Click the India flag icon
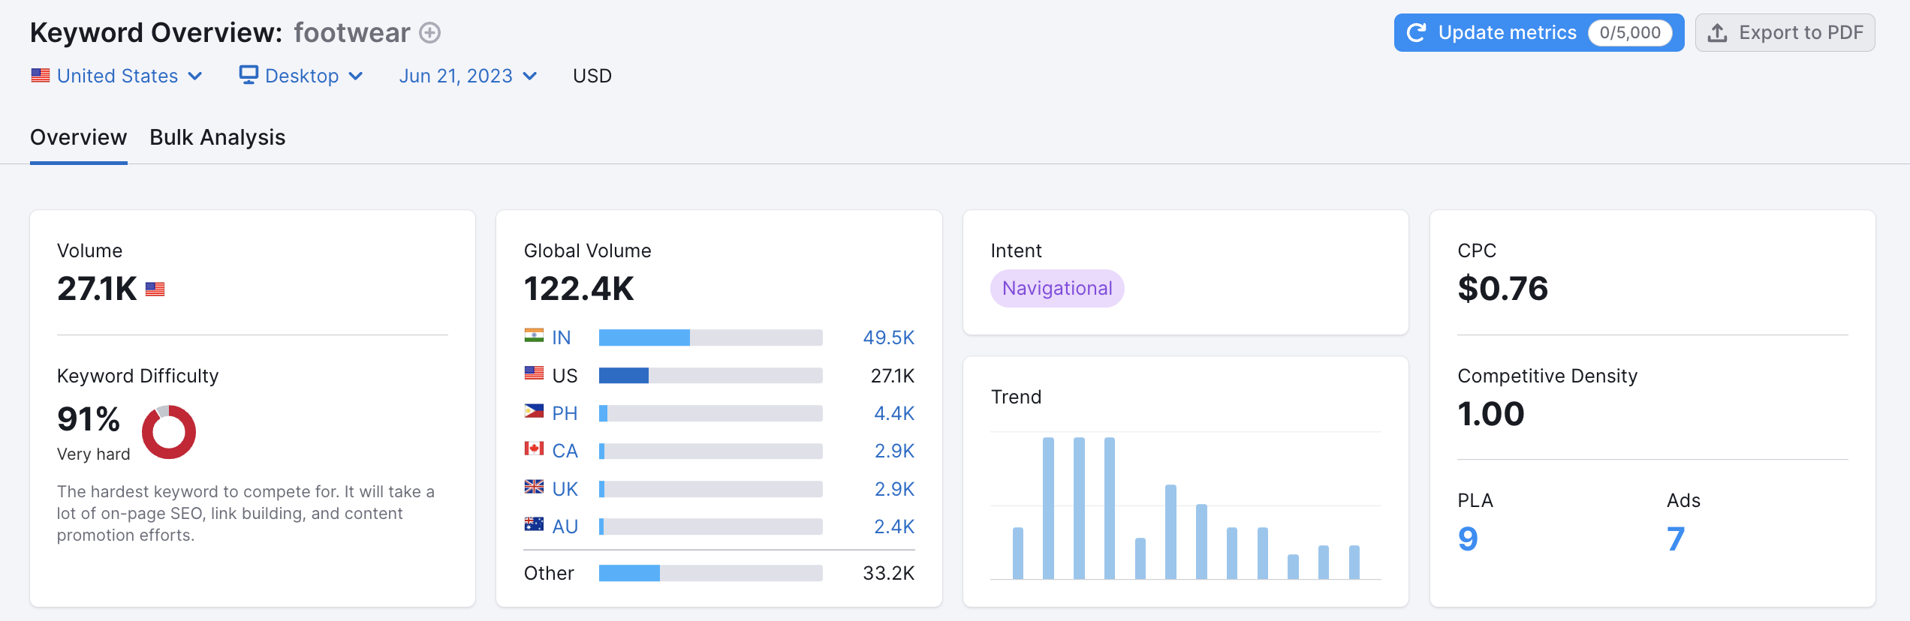Viewport: 1910px width, 621px height. tap(534, 336)
